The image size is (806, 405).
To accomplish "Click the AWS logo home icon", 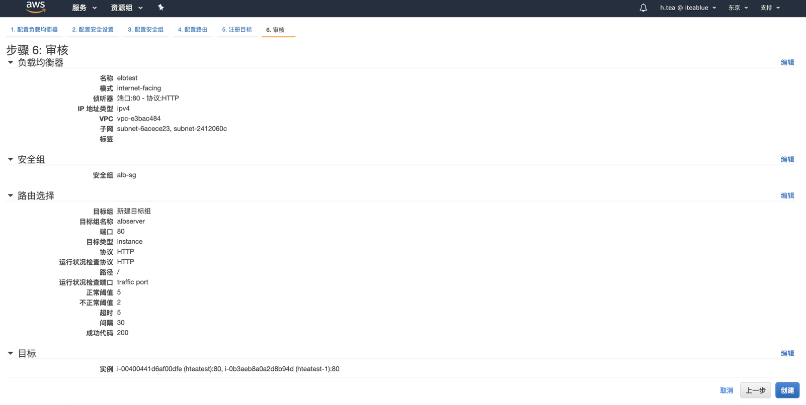I will (35, 7).
